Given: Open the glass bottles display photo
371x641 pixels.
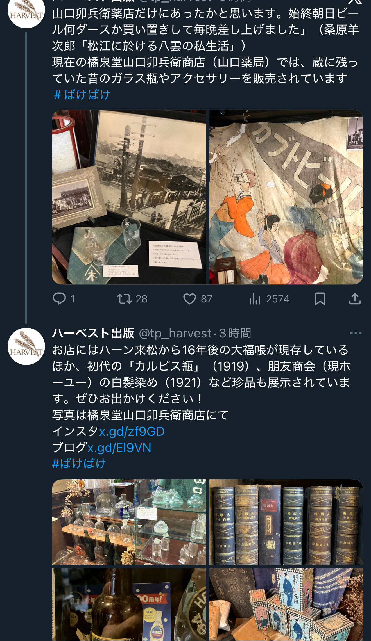Looking at the screenshot, I should [129, 522].
